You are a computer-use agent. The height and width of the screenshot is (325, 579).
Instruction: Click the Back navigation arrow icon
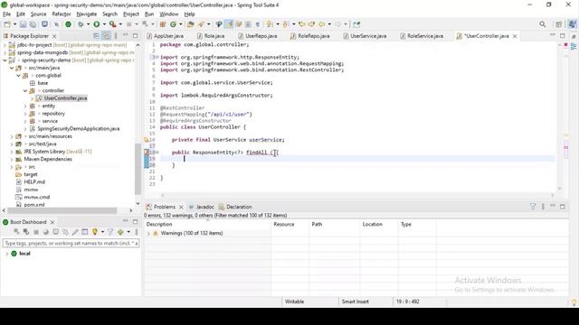(322, 24)
